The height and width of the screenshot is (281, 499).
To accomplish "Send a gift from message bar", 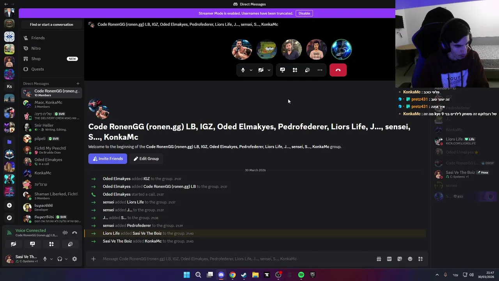I will point(379,259).
